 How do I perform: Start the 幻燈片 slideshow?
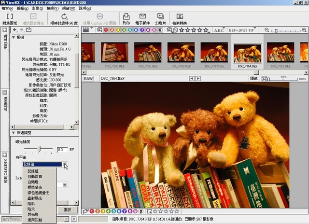[x=161, y=19]
